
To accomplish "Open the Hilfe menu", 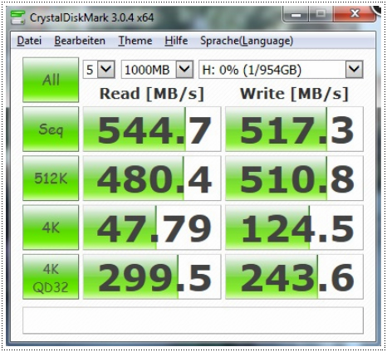I will pyautogui.click(x=176, y=41).
